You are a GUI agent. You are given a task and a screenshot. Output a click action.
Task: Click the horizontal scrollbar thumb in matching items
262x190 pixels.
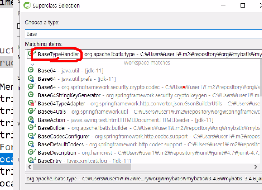(82, 167)
